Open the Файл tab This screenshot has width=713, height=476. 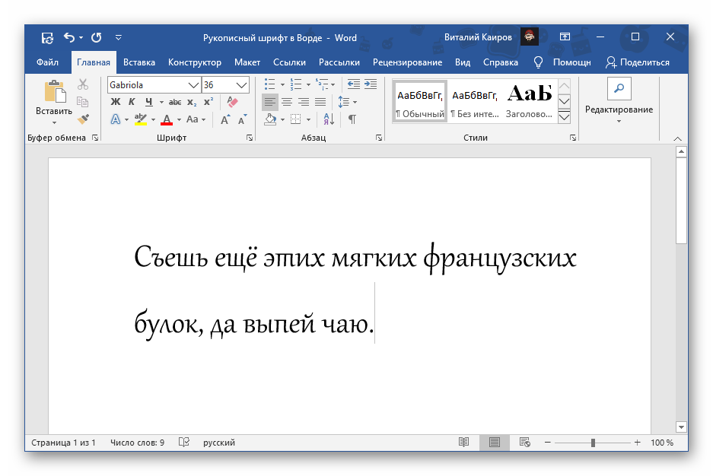[47, 62]
